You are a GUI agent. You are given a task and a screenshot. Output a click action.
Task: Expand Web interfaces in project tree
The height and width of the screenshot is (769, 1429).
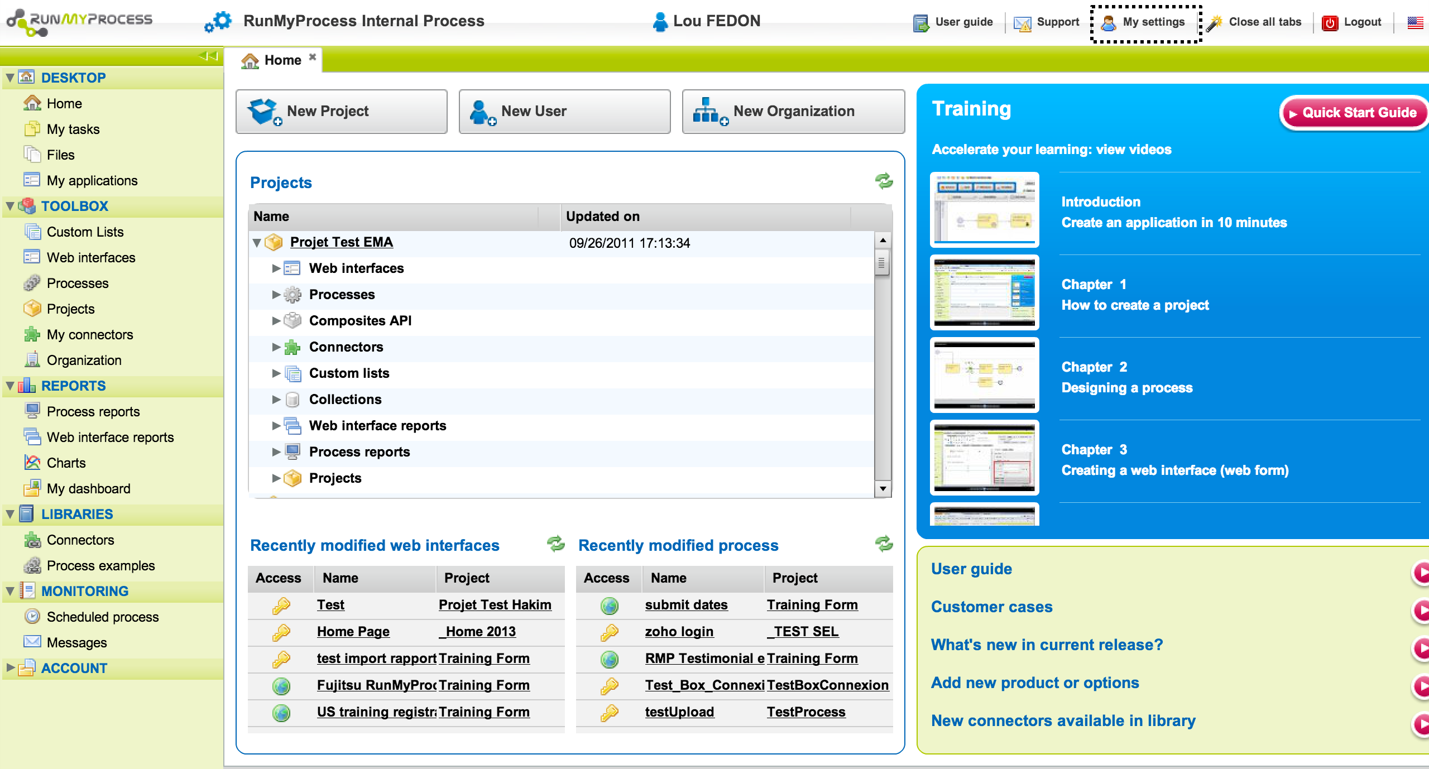click(276, 268)
